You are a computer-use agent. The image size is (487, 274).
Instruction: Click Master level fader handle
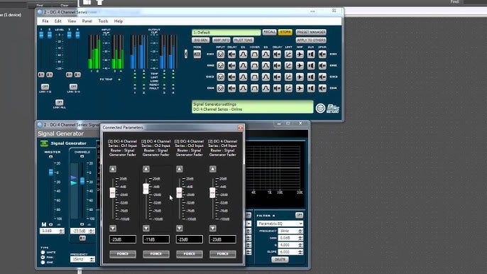coord(51,172)
